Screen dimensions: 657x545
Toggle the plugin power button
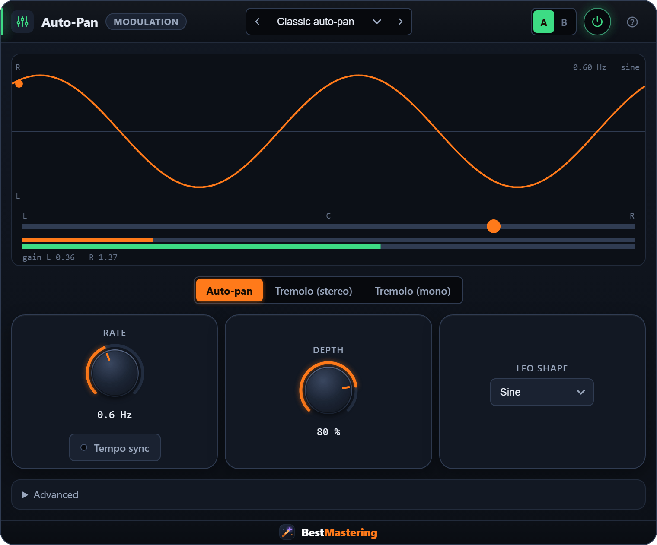pyautogui.click(x=597, y=22)
